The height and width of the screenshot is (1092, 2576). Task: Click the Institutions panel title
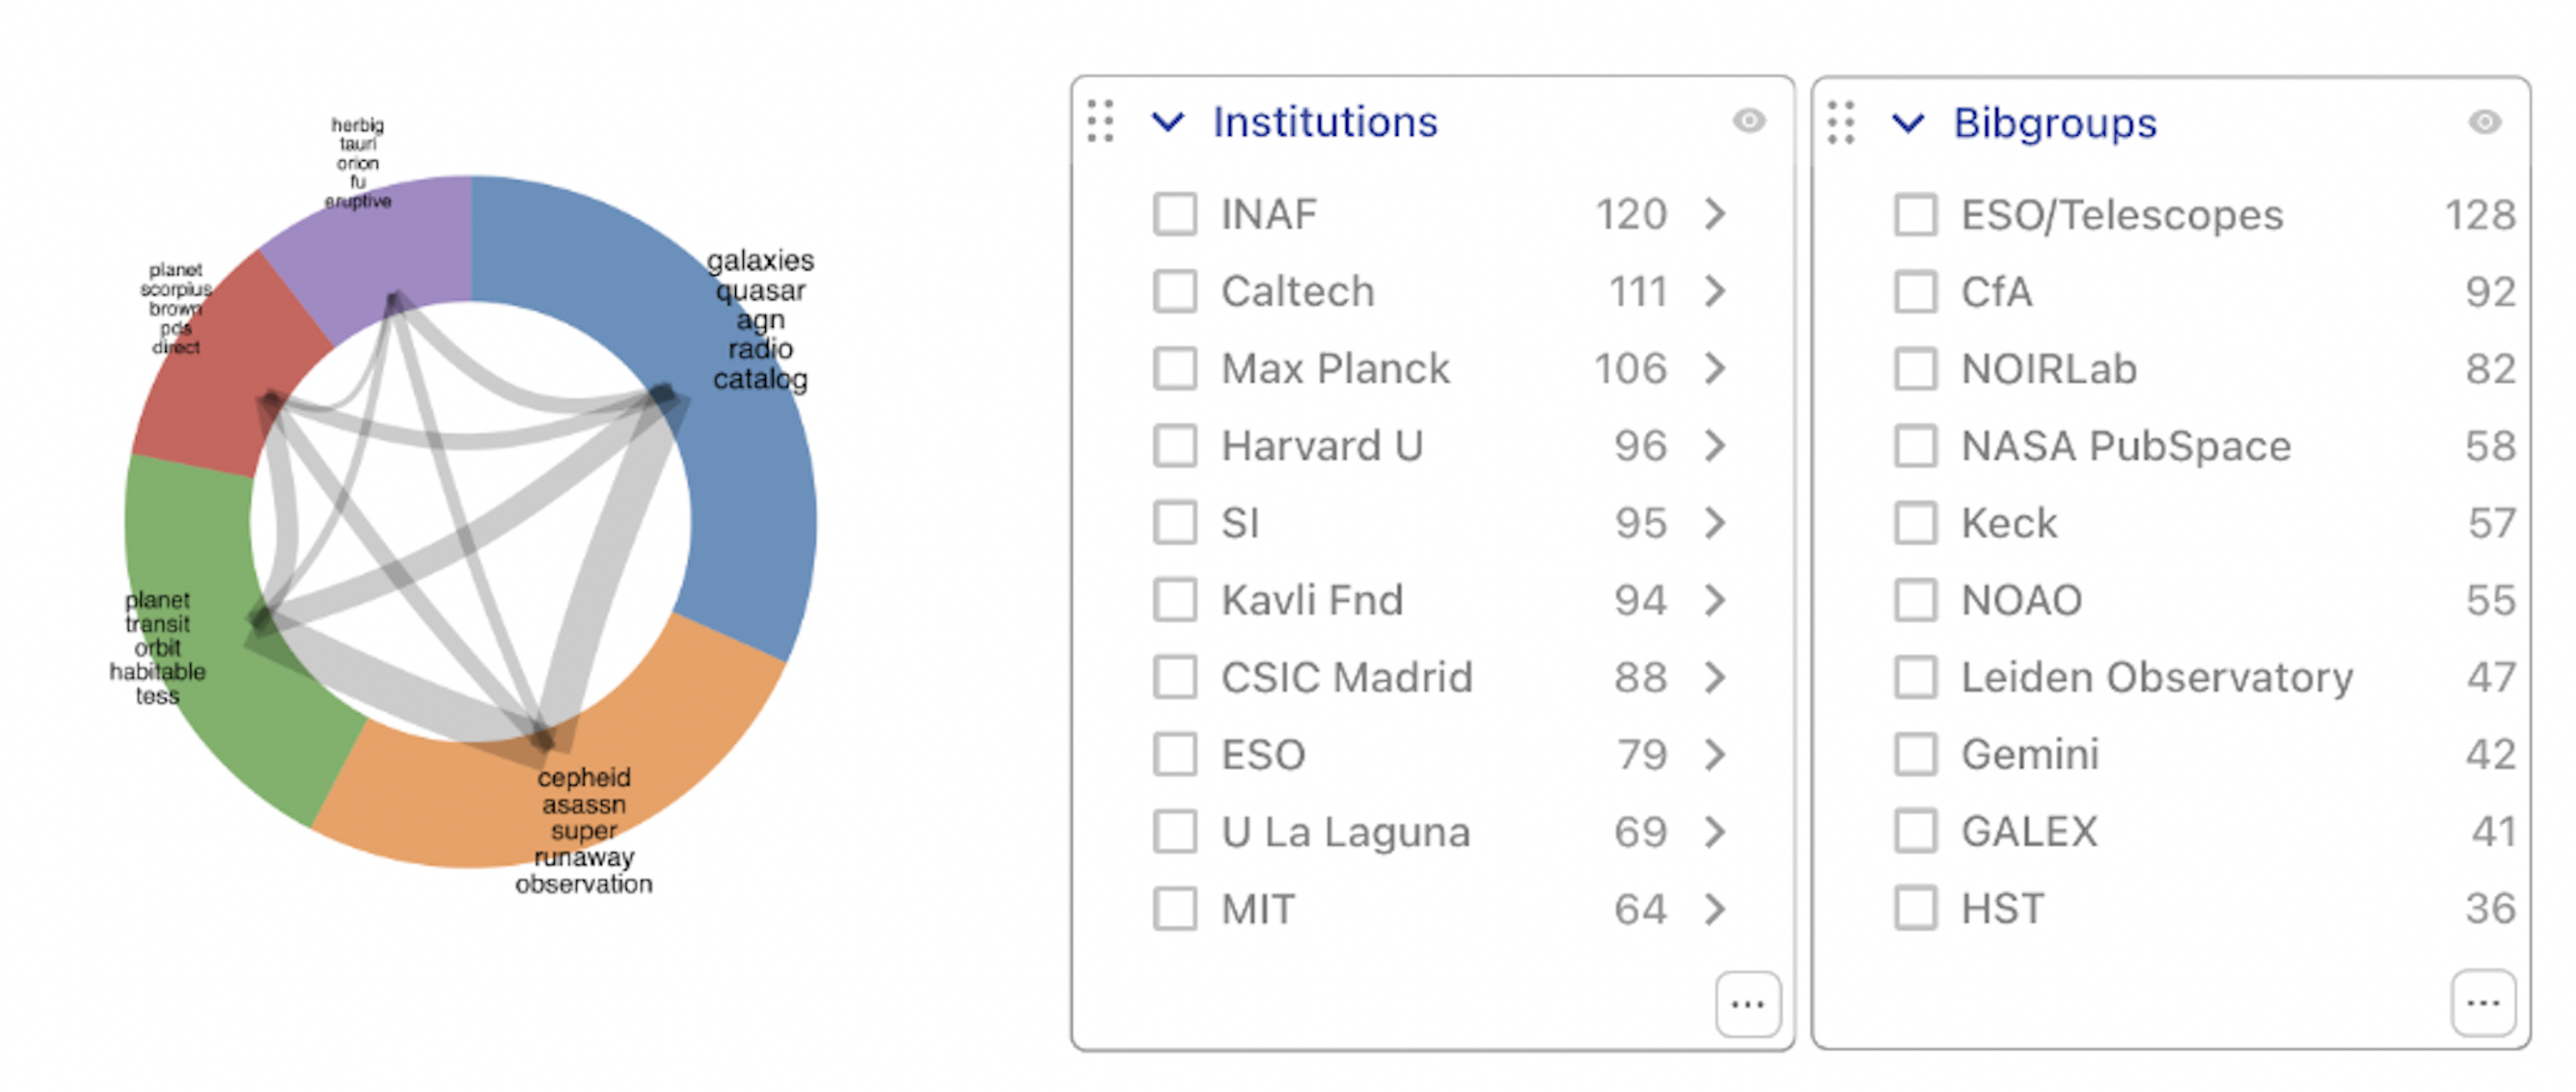pyautogui.click(x=1325, y=122)
